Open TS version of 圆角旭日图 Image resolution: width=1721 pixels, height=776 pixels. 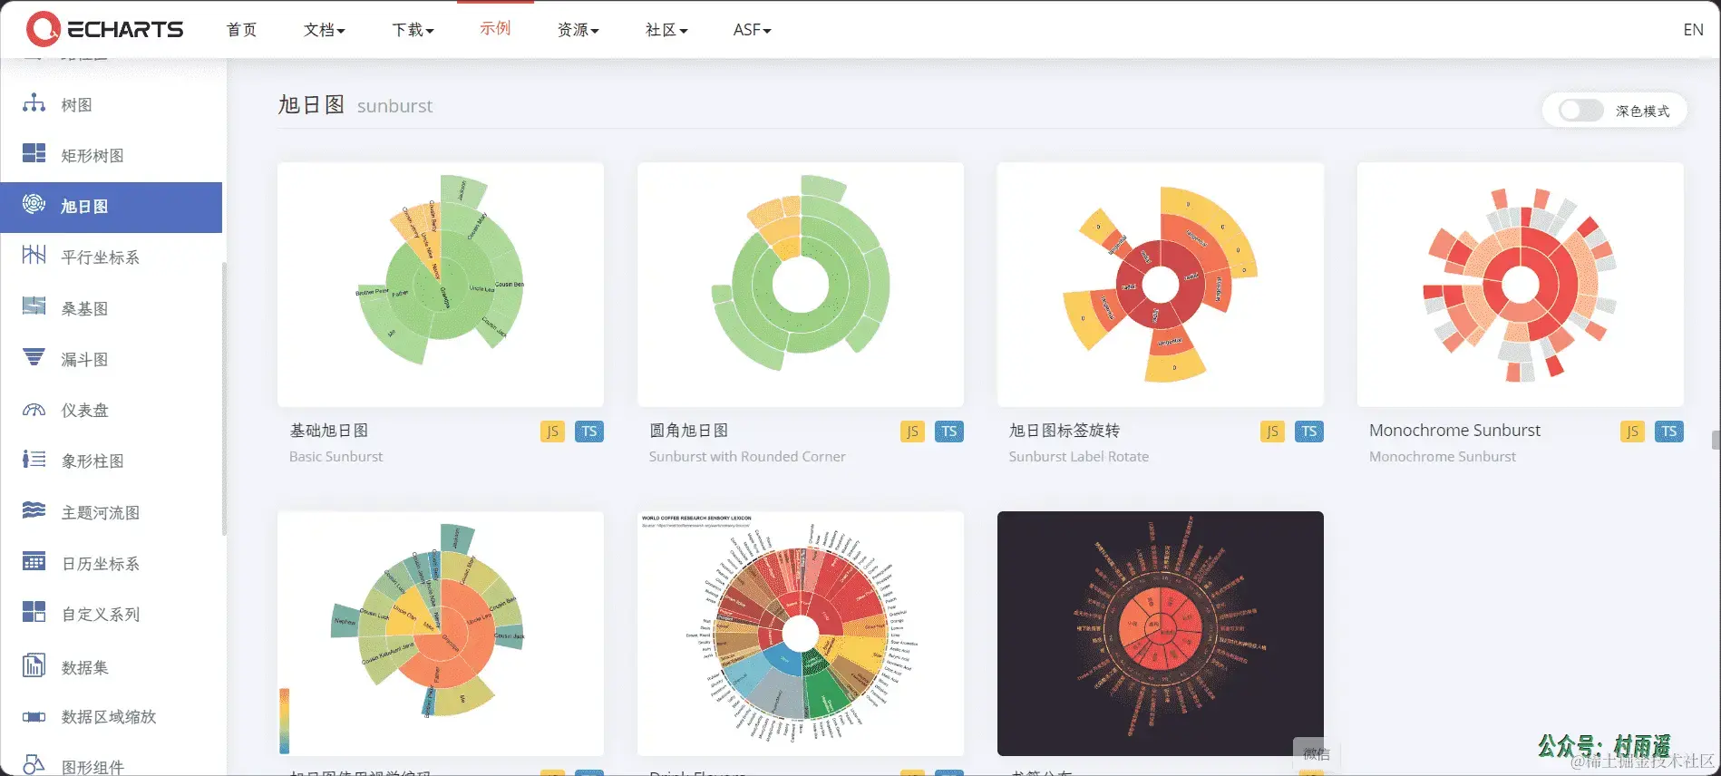[x=949, y=432]
